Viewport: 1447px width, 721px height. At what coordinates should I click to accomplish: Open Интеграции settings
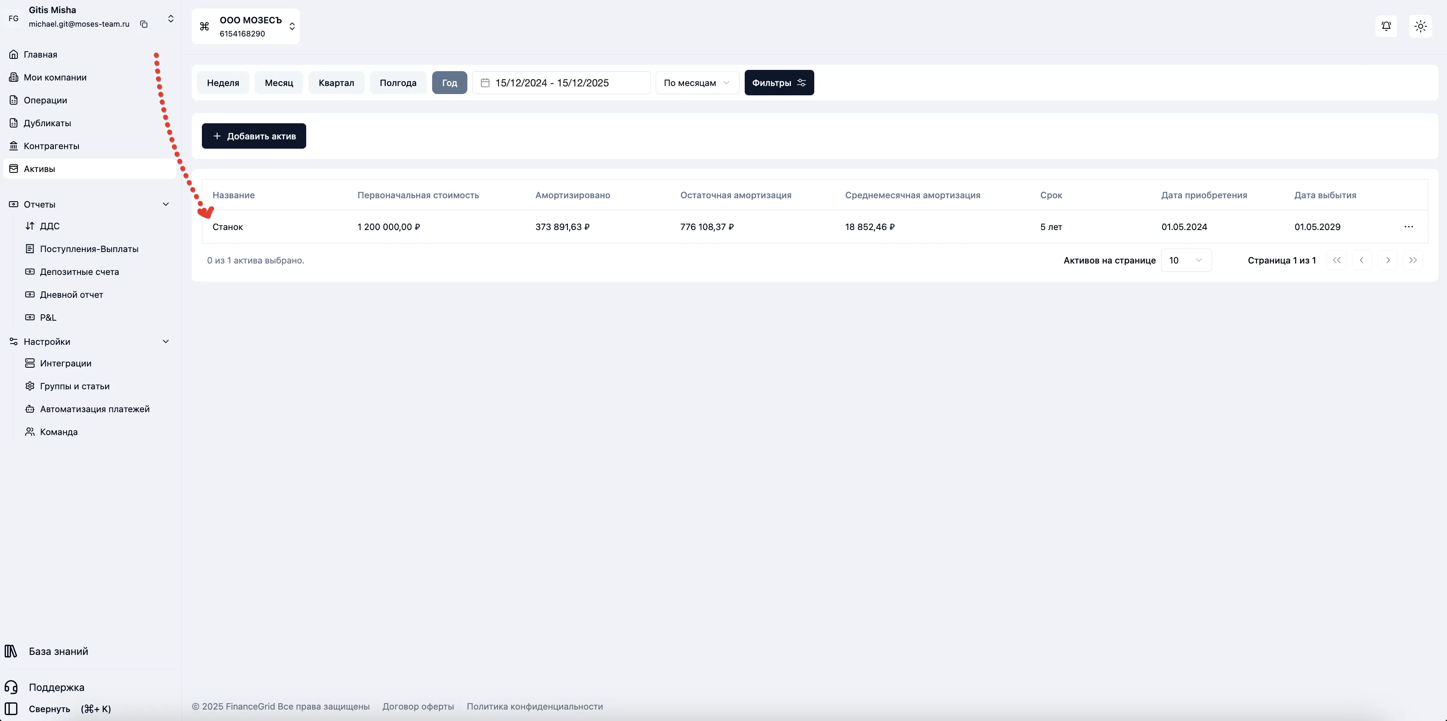pos(65,363)
